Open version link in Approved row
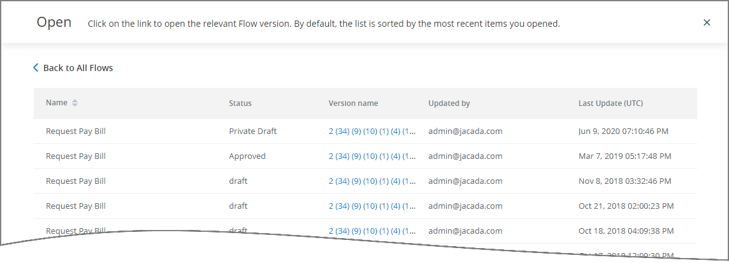The height and width of the screenshot is (263, 729). pos(372,156)
